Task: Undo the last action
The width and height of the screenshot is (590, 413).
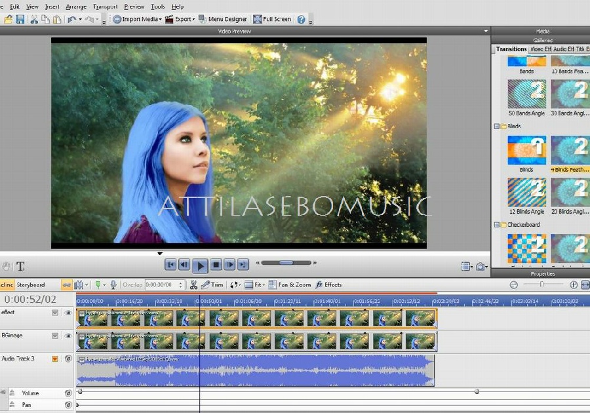Action: pos(72,19)
